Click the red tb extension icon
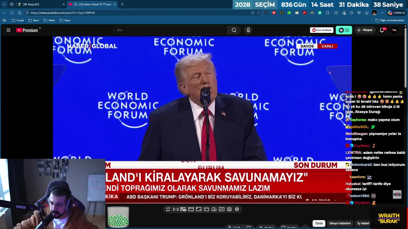 pyautogui.click(x=274, y=13)
